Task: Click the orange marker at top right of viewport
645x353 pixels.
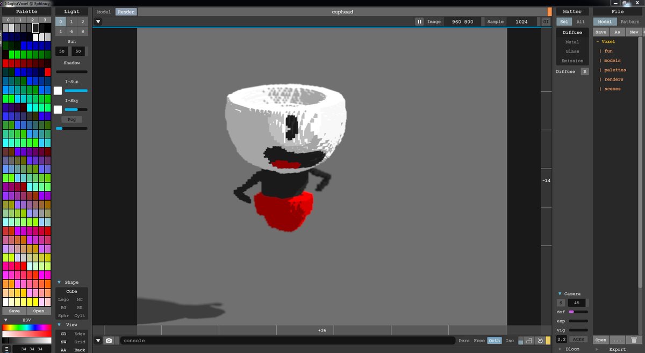Action: [x=549, y=12]
